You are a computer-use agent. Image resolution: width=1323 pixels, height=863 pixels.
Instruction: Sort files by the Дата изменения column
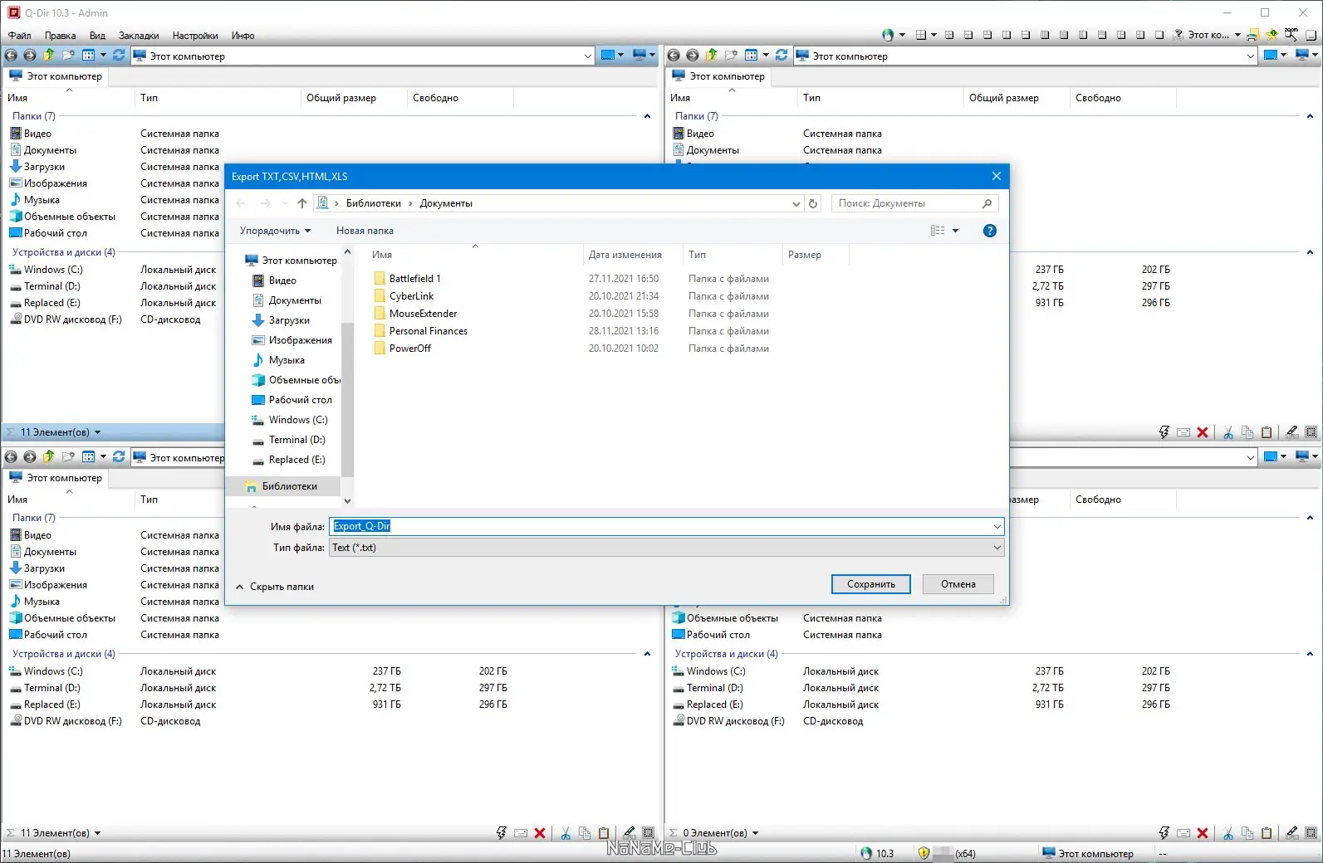coord(625,255)
